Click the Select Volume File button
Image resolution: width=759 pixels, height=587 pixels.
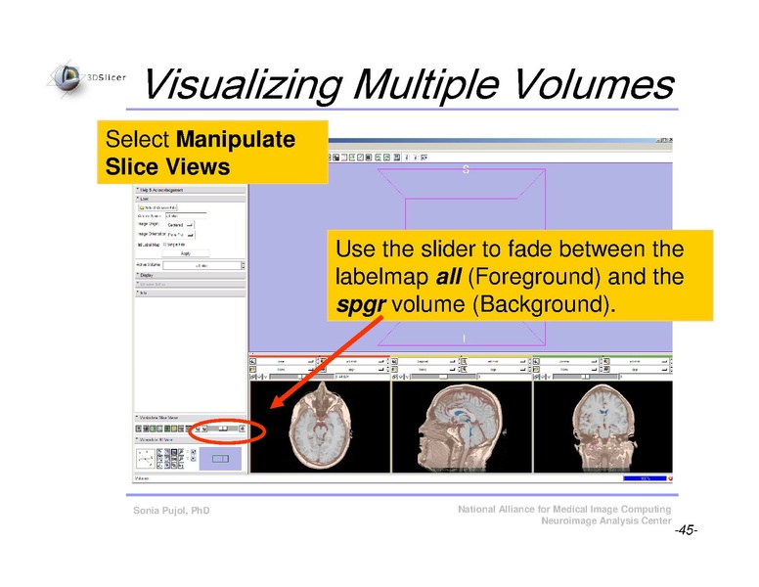(x=157, y=207)
